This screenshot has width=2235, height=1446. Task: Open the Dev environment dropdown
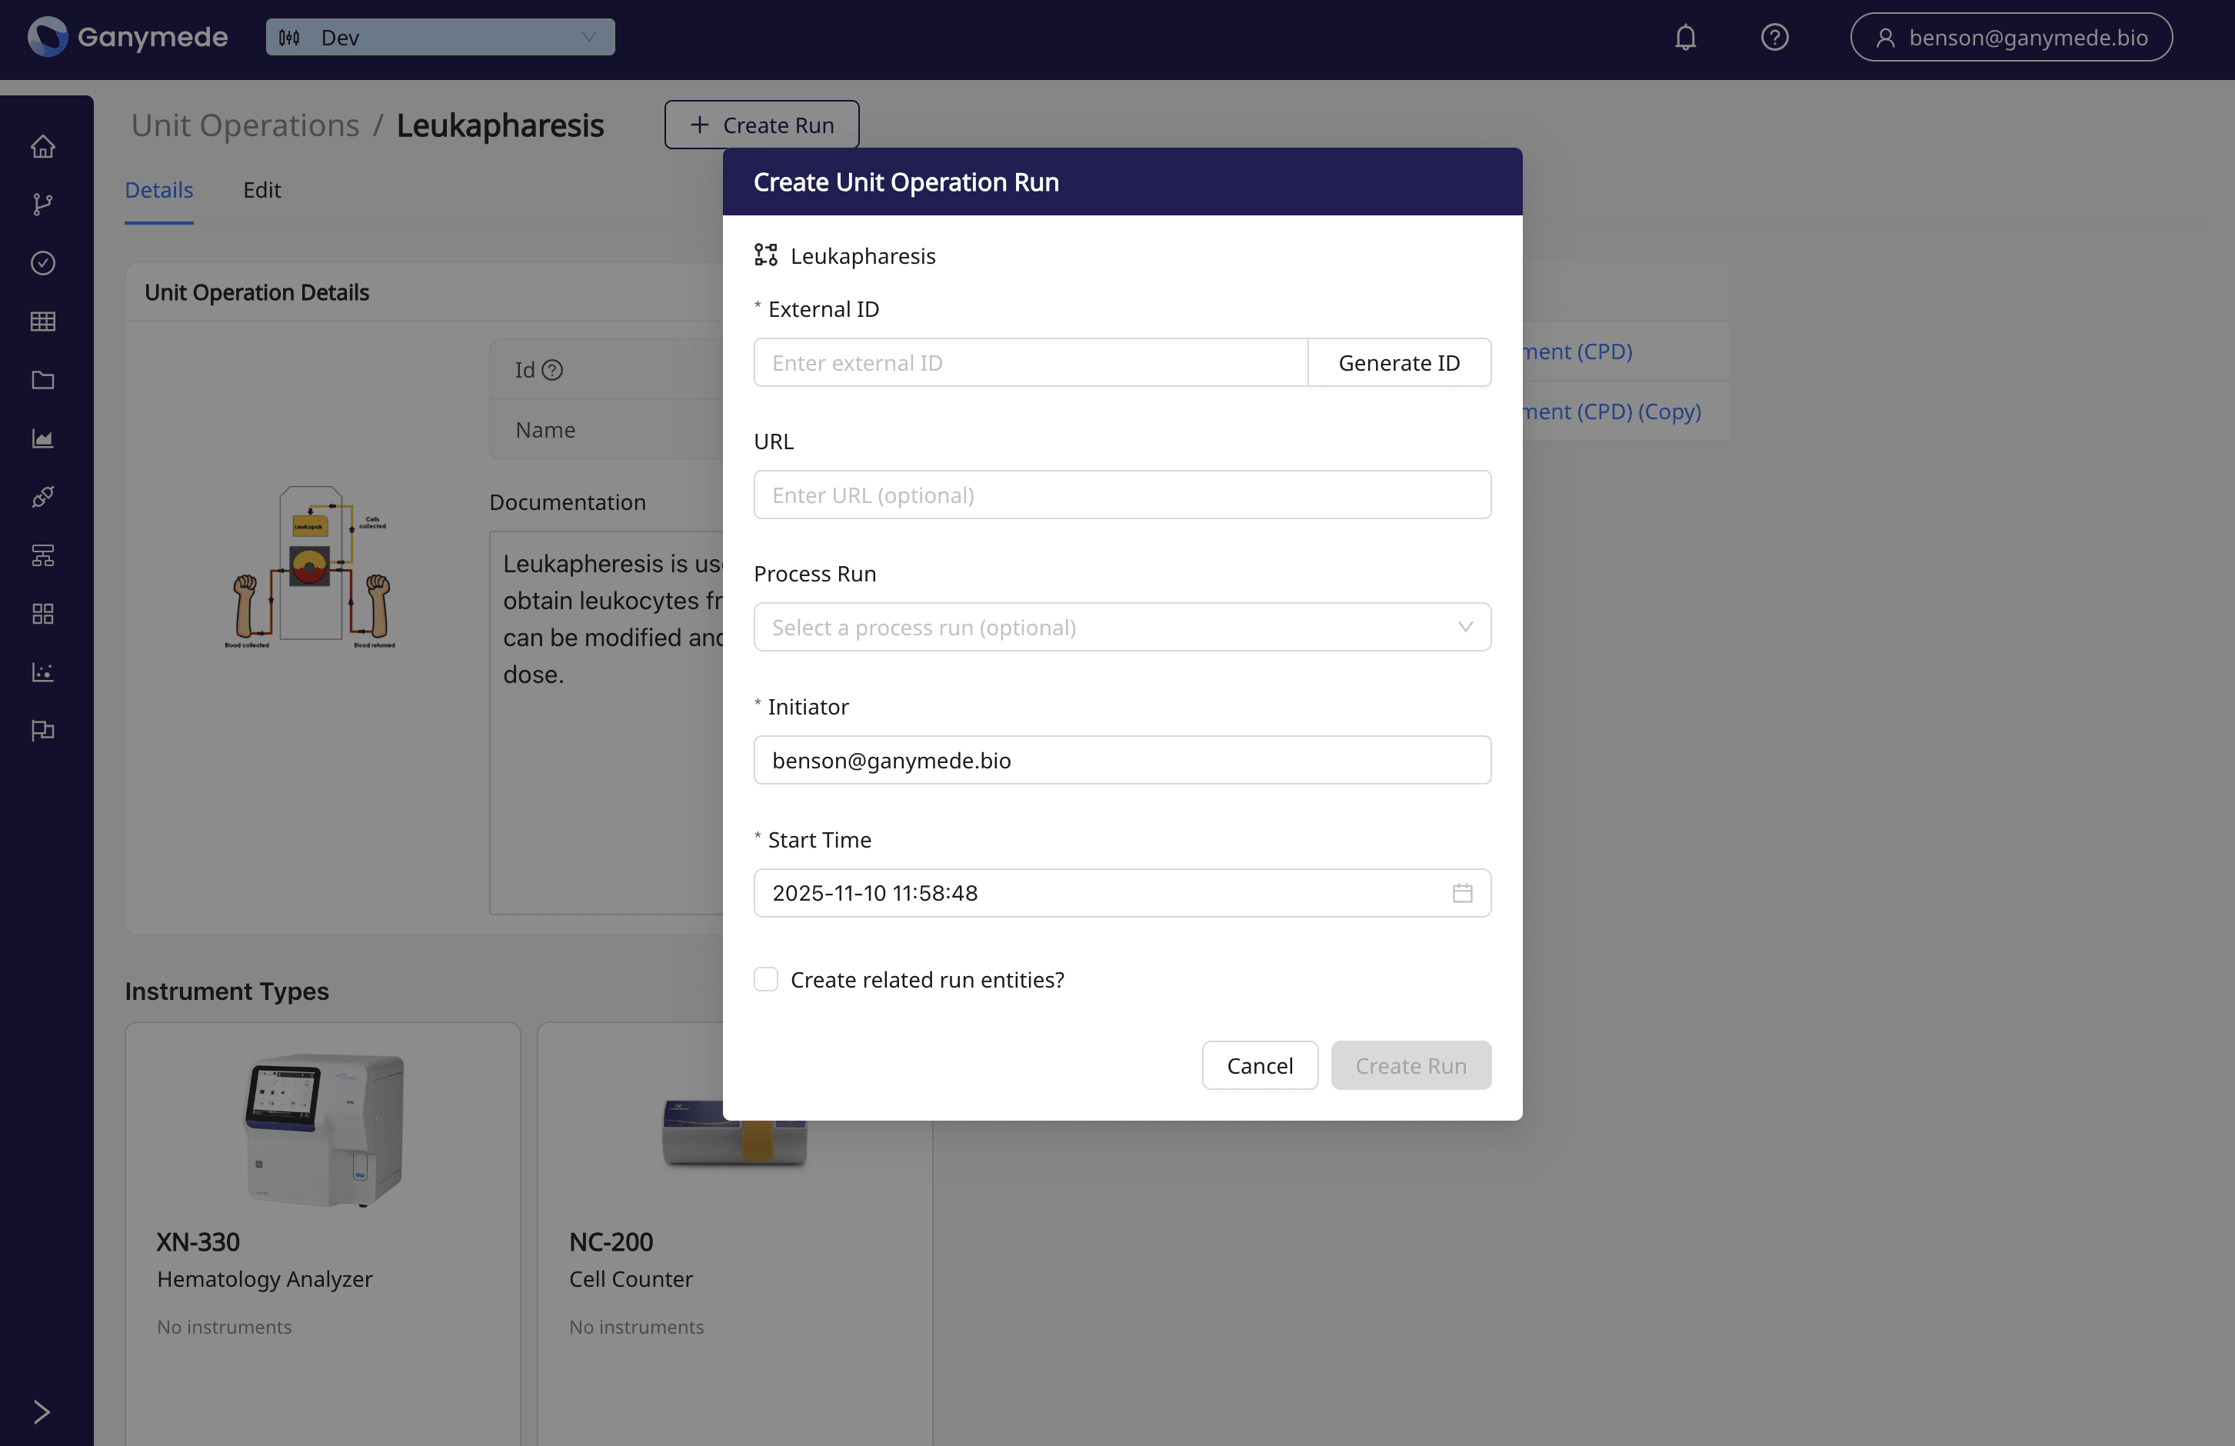click(440, 38)
